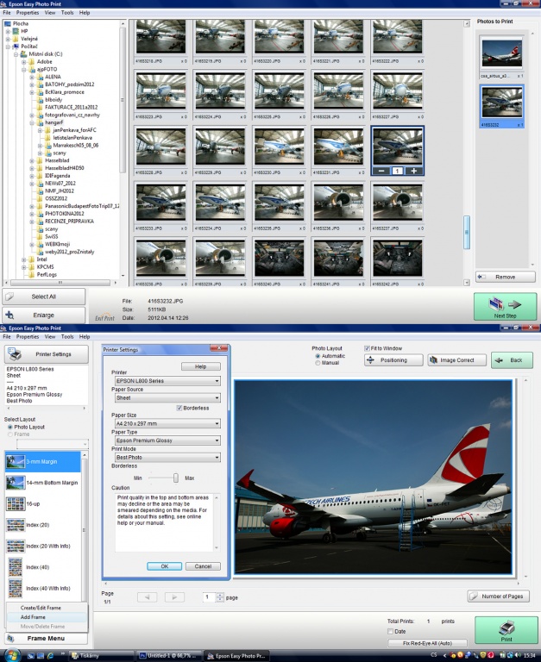The width and height of the screenshot is (541, 662).
Task: Expand the Adobe folder in the tree
Action: (x=24, y=62)
